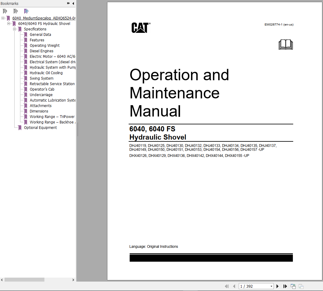323x291 pixels.
Task: Jump to the Hydraulic System with Pump bookmark
Action: pos(53,67)
